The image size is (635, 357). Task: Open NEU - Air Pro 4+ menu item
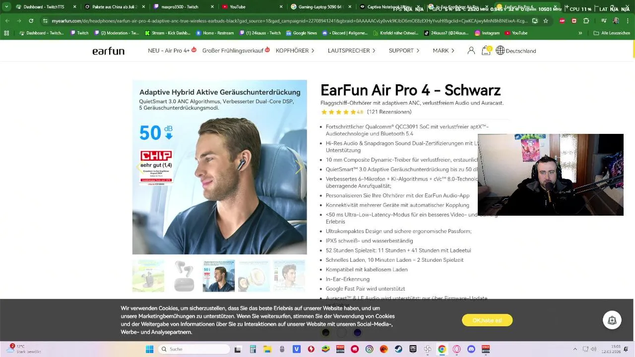pos(172,51)
